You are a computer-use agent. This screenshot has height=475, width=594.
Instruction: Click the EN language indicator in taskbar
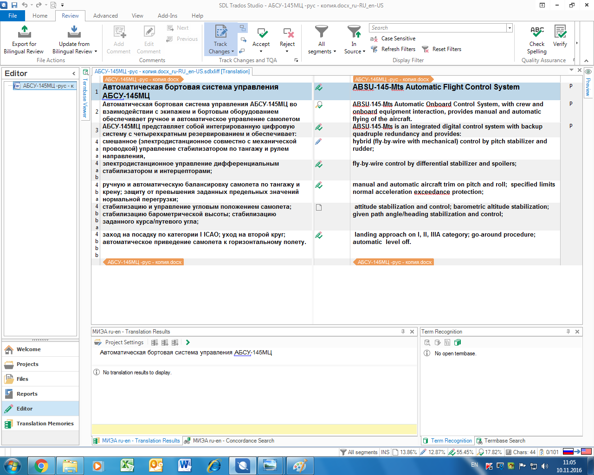pyautogui.click(x=474, y=464)
